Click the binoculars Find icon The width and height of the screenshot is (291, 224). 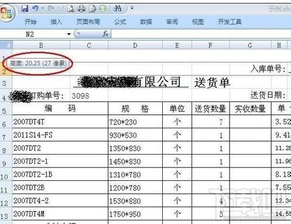click(x=117, y=9)
